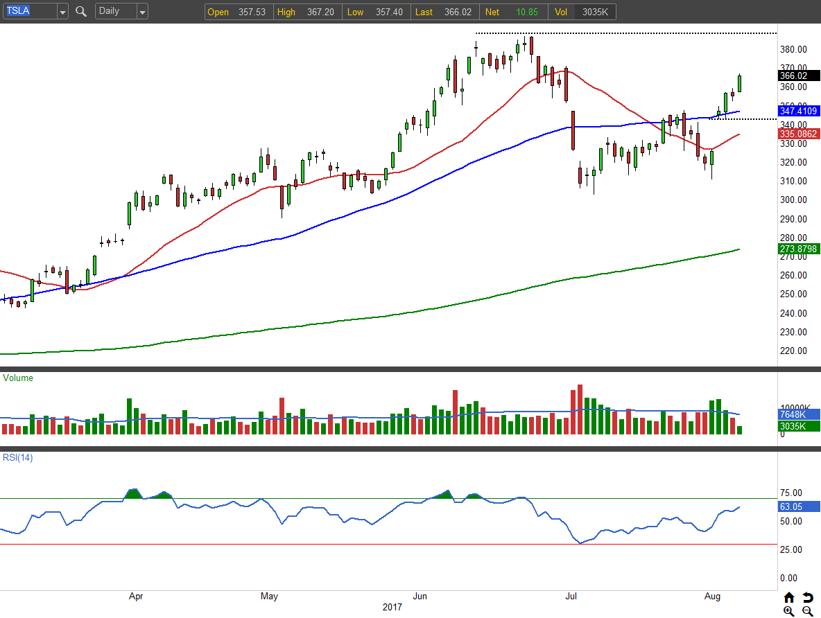Image resolution: width=821 pixels, height=618 pixels.
Task: Click the 63.05 RSI value tag
Action: click(791, 506)
